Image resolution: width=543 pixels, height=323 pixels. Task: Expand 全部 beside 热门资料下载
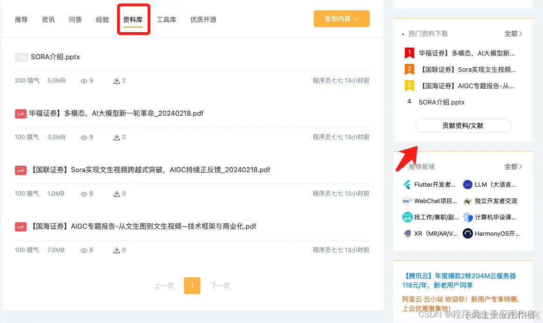pyautogui.click(x=513, y=34)
